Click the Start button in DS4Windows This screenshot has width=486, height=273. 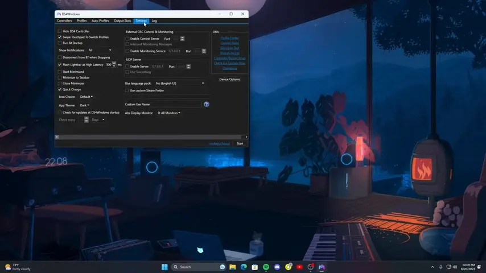pyautogui.click(x=240, y=143)
